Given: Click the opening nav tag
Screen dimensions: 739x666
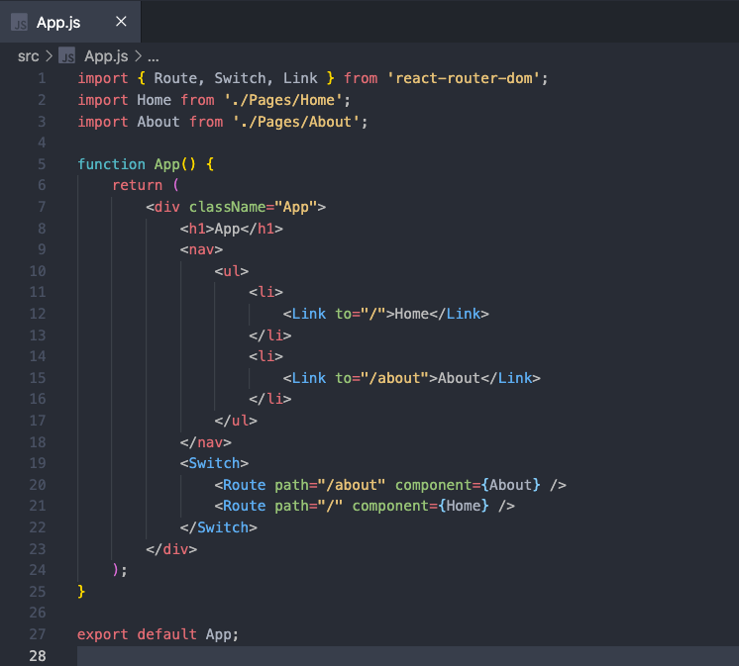Looking at the screenshot, I should (201, 249).
